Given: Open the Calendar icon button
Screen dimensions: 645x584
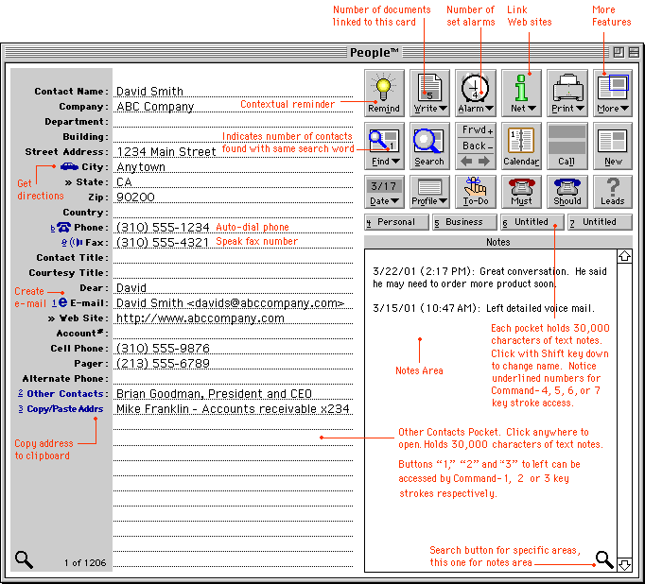Looking at the screenshot, I should [x=521, y=146].
